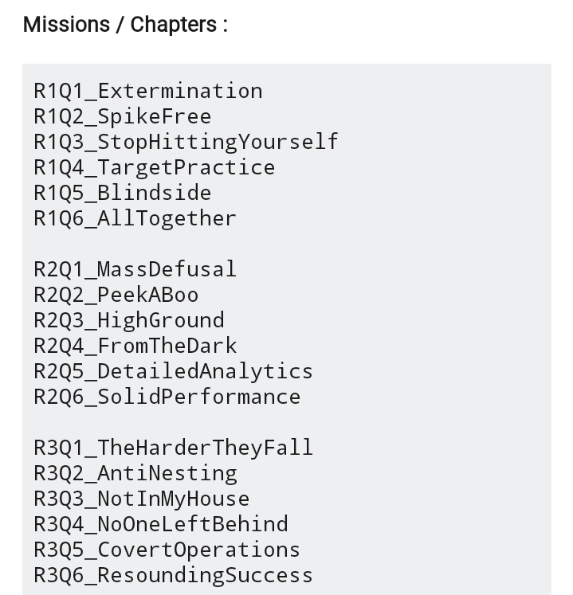Click R3Q2_AntiNesting in code block

(x=135, y=473)
